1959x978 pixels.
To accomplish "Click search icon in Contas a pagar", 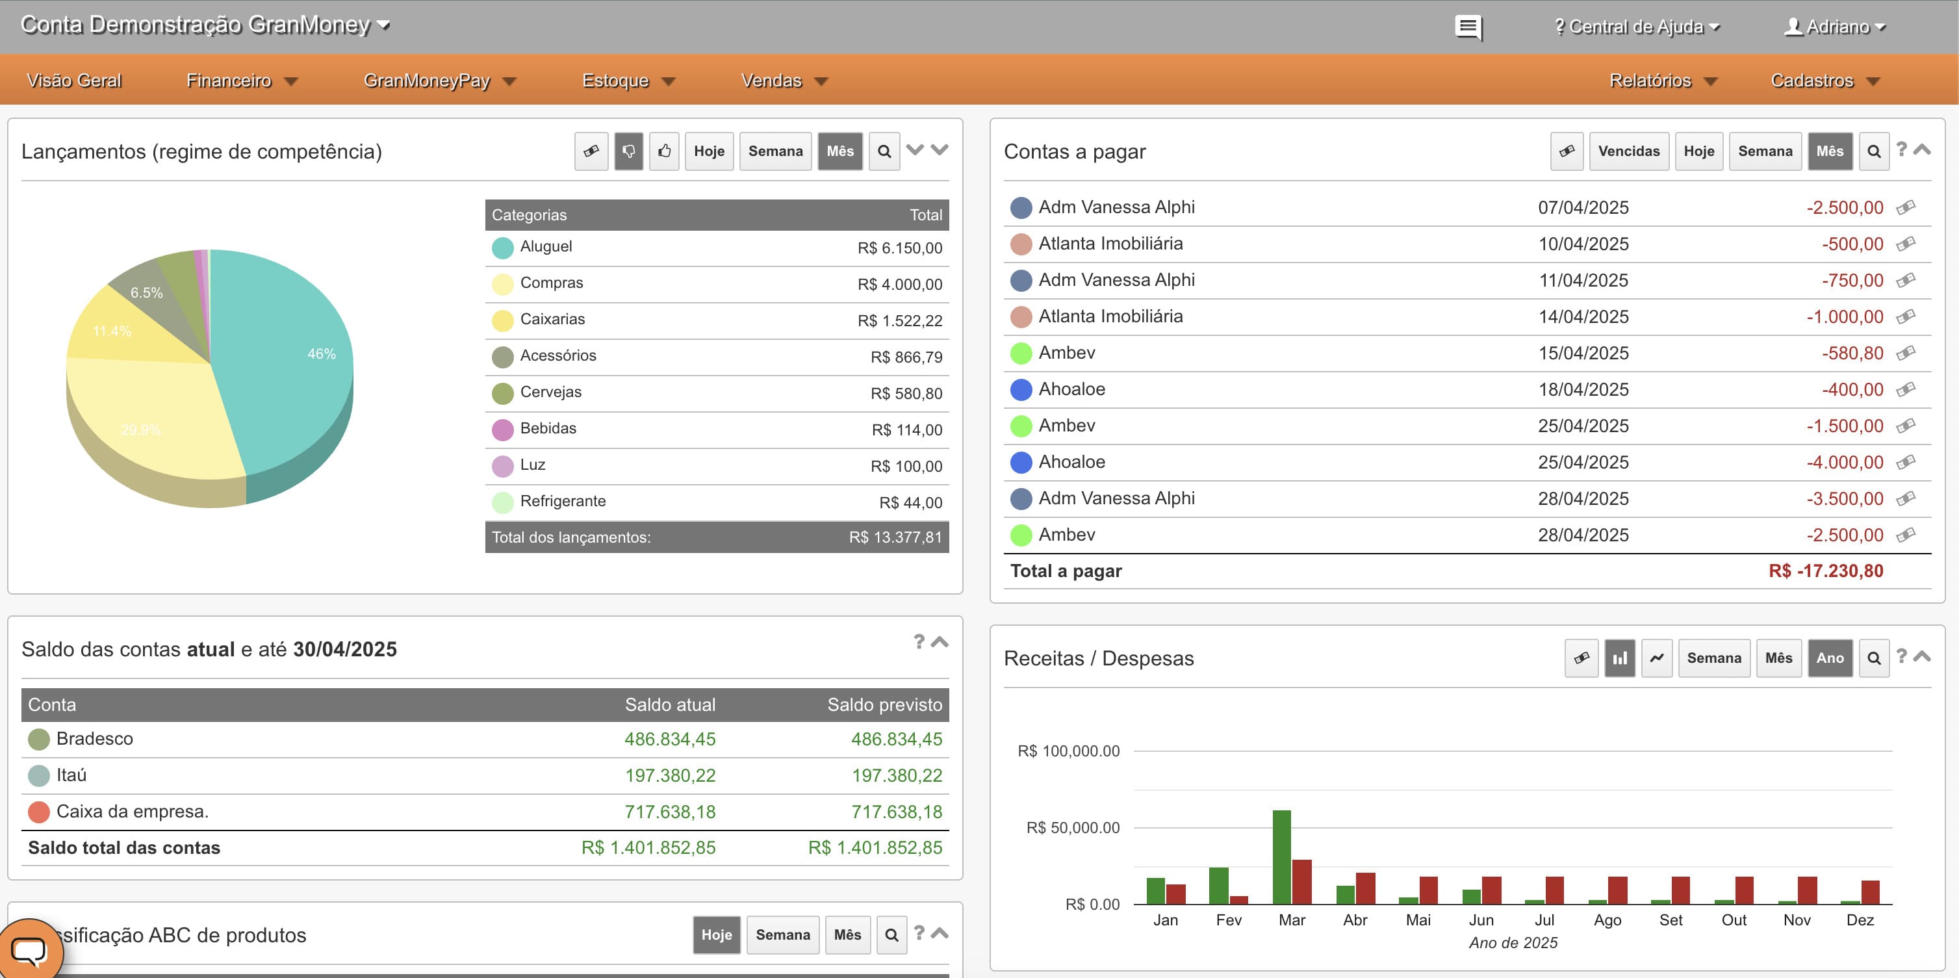I will tap(1874, 151).
